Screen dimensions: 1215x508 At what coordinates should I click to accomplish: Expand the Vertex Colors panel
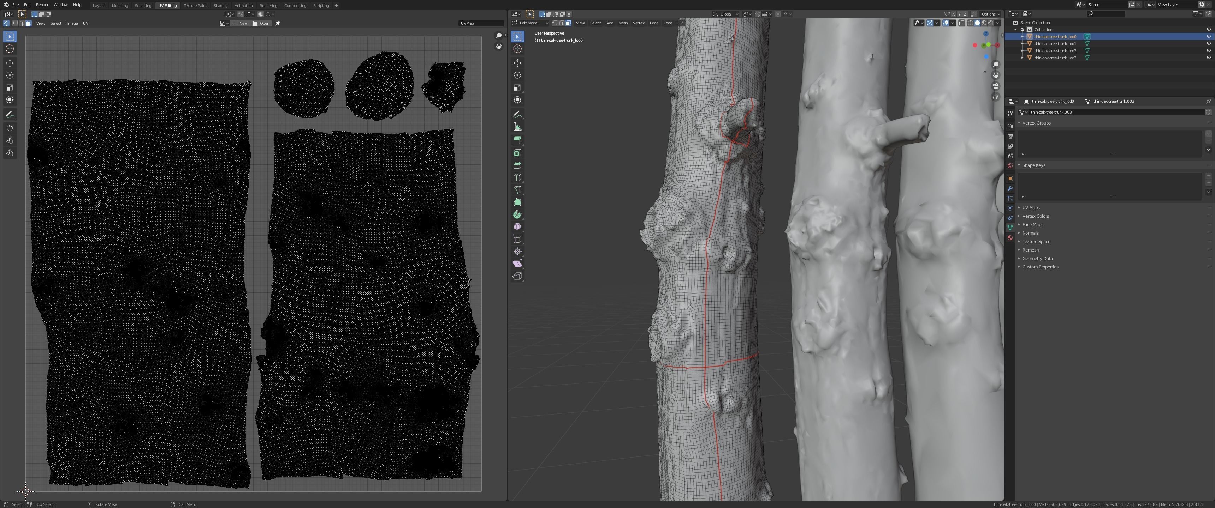click(x=1035, y=216)
